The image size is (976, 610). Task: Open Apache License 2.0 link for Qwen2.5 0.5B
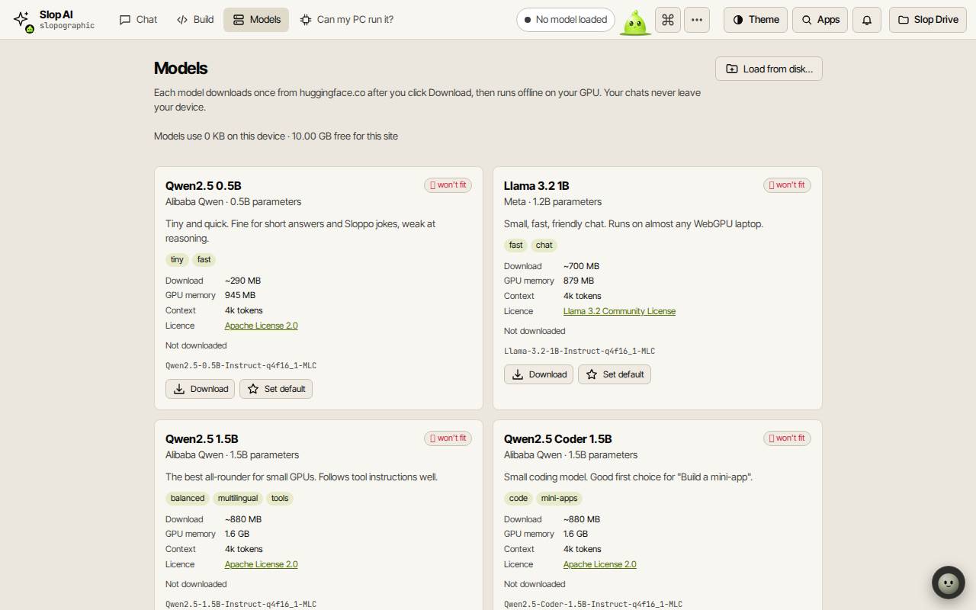[262, 326]
